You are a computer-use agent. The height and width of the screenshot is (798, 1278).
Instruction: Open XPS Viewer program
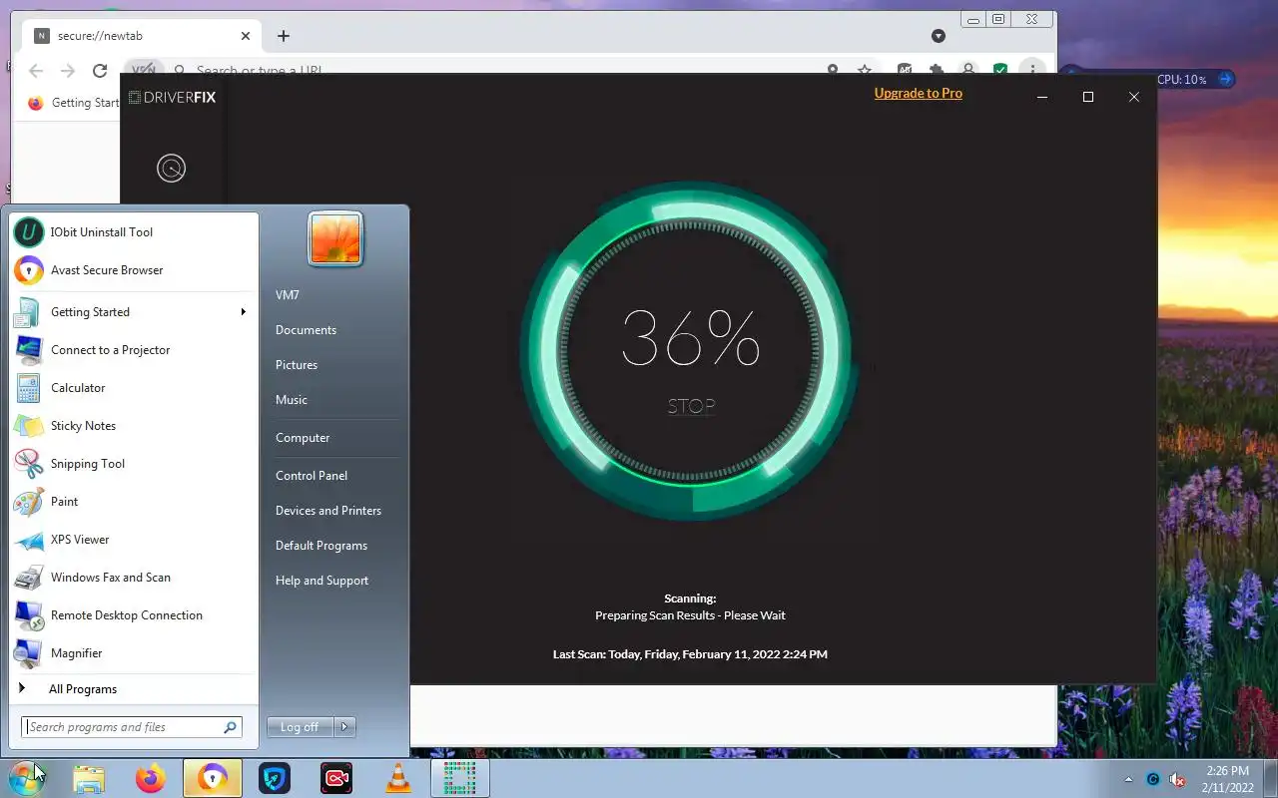click(134, 540)
